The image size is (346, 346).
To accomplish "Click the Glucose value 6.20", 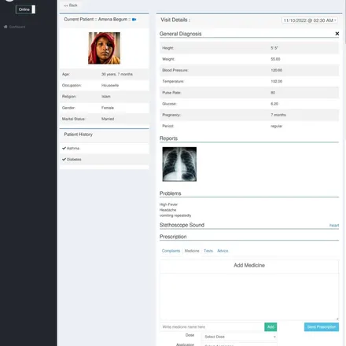I will tap(274, 104).
